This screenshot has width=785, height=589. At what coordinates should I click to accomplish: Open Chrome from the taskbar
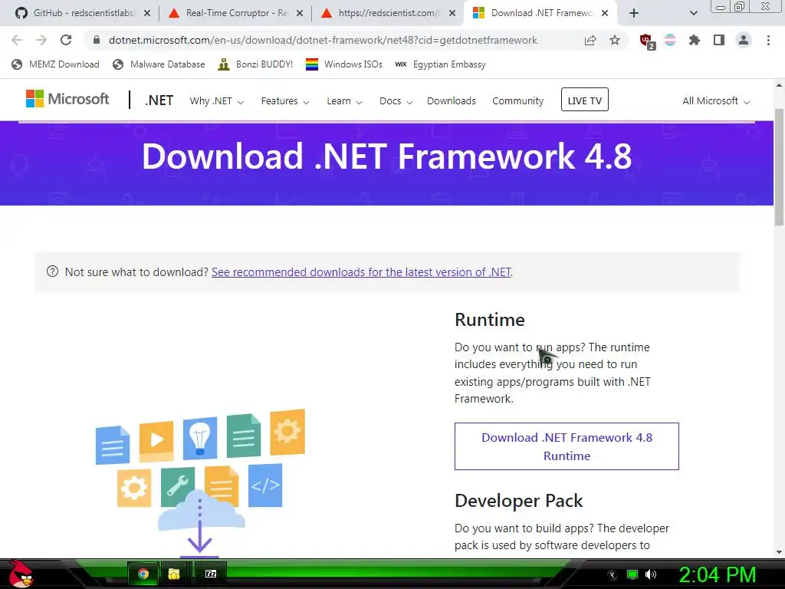coord(143,574)
